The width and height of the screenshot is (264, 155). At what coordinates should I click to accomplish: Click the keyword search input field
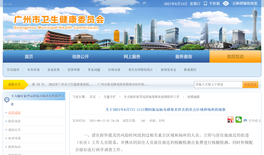pyautogui.click(x=218, y=85)
